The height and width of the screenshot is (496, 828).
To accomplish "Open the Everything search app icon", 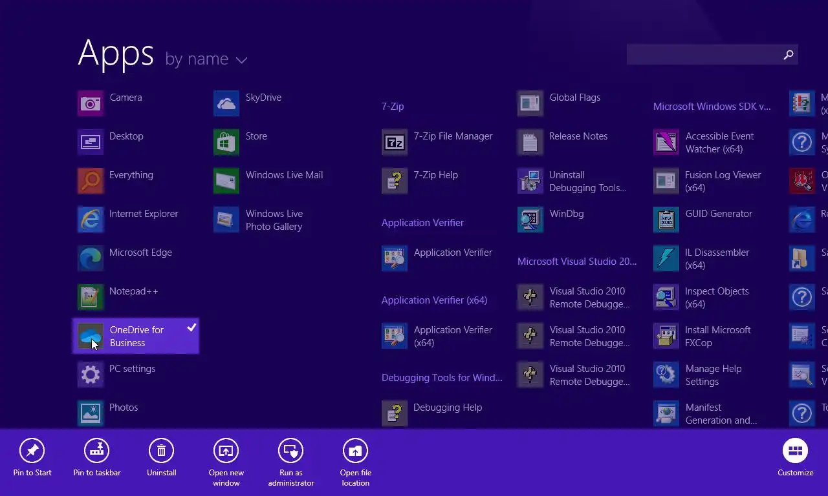I will pos(91,181).
